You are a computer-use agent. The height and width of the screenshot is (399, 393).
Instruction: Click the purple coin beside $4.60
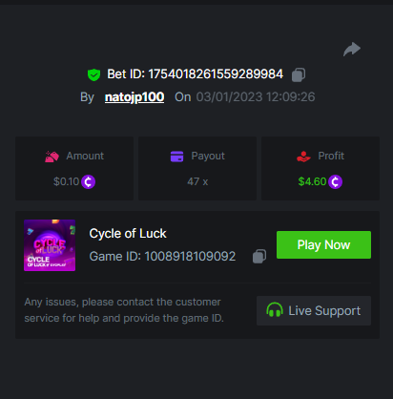pyautogui.click(x=335, y=181)
